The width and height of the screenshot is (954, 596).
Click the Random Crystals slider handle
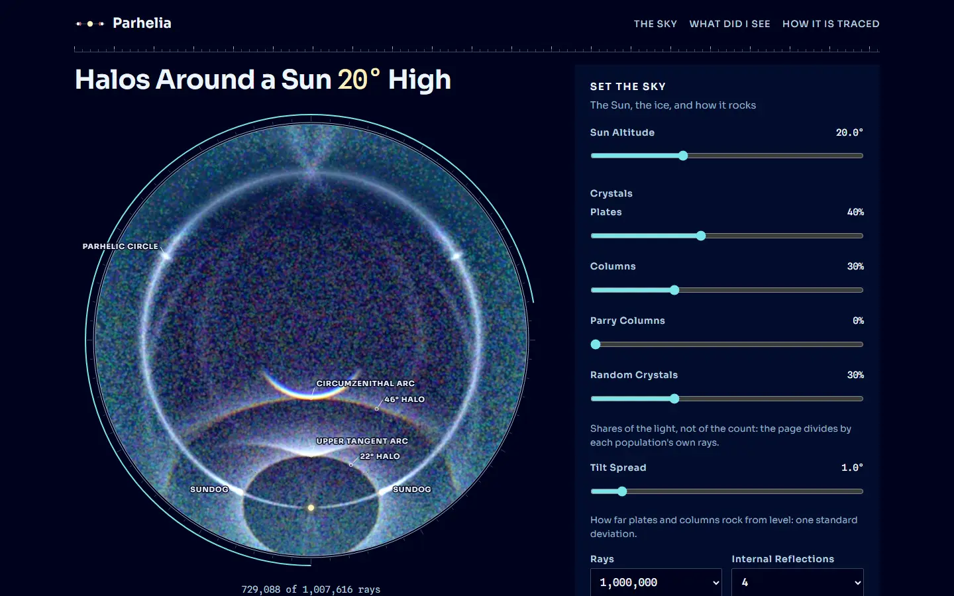(674, 399)
